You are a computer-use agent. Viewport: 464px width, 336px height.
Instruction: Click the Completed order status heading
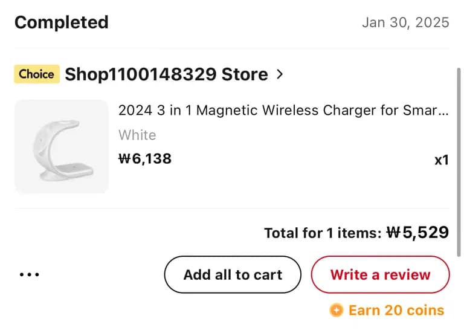(62, 22)
